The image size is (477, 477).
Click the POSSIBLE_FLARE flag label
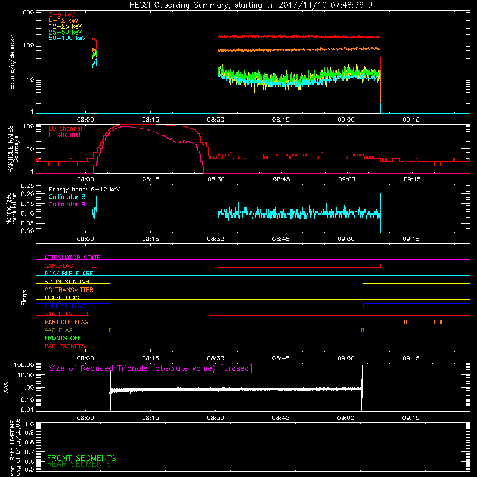coord(69,274)
